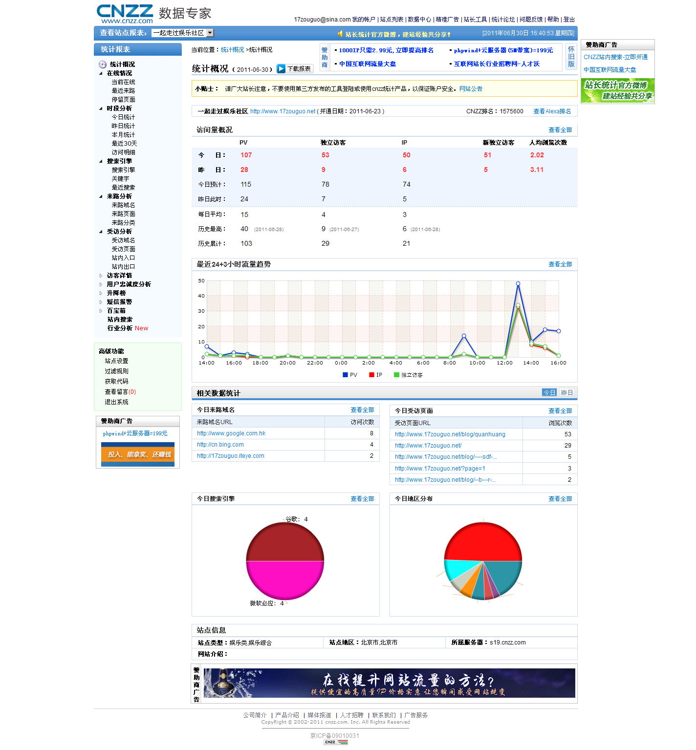Open 站点设置 under 高级功能
696x750 pixels.
pyautogui.click(x=116, y=361)
